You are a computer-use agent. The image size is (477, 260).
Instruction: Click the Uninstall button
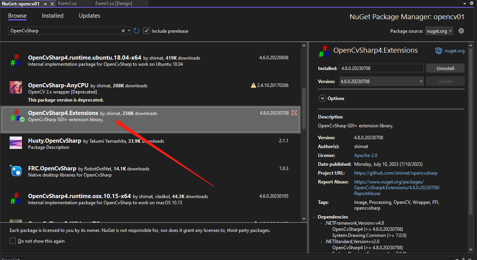pos(445,68)
